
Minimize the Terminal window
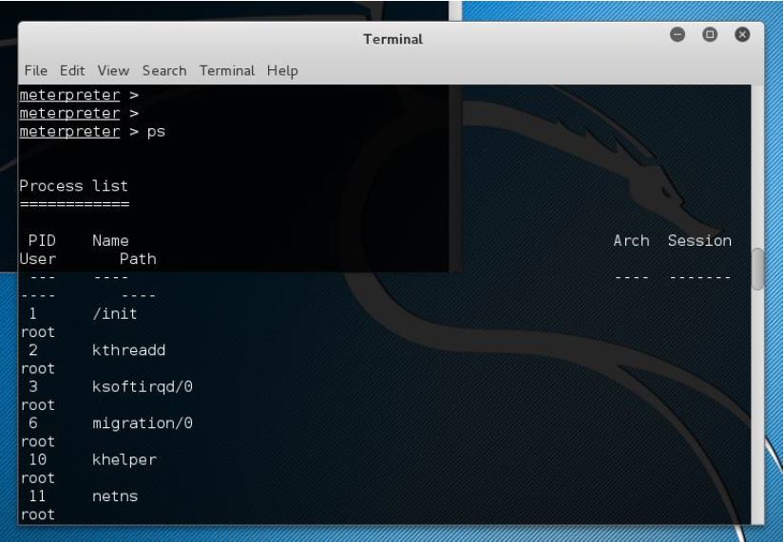677,34
